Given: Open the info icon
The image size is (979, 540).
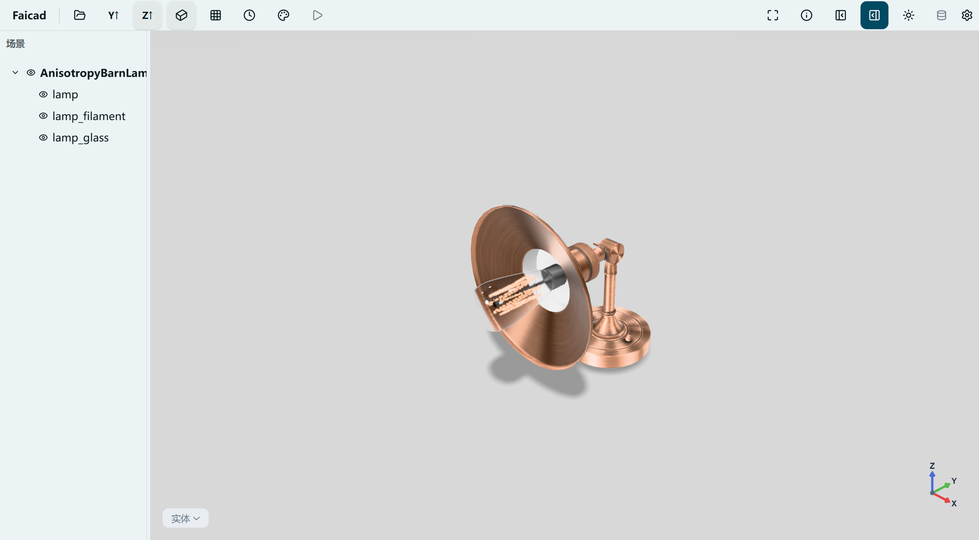Looking at the screenshot, I should click(807, 15).
